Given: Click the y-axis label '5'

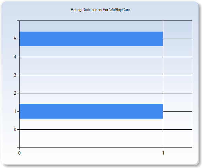Looking at the screenshot, I should point(15,39).
